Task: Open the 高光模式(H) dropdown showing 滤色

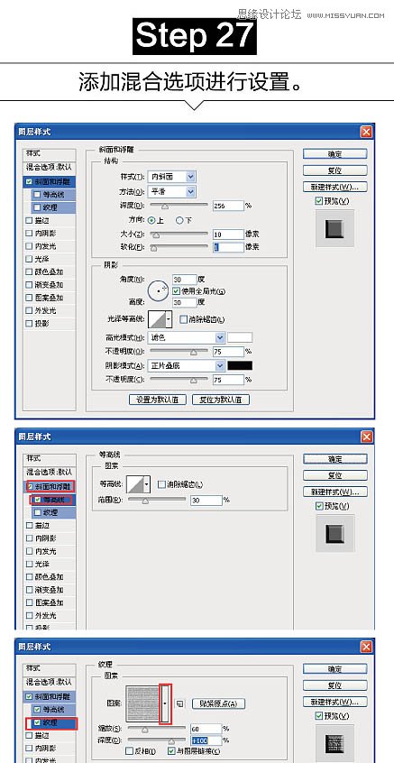Action: pyautogui.click(x=187, y=337)
